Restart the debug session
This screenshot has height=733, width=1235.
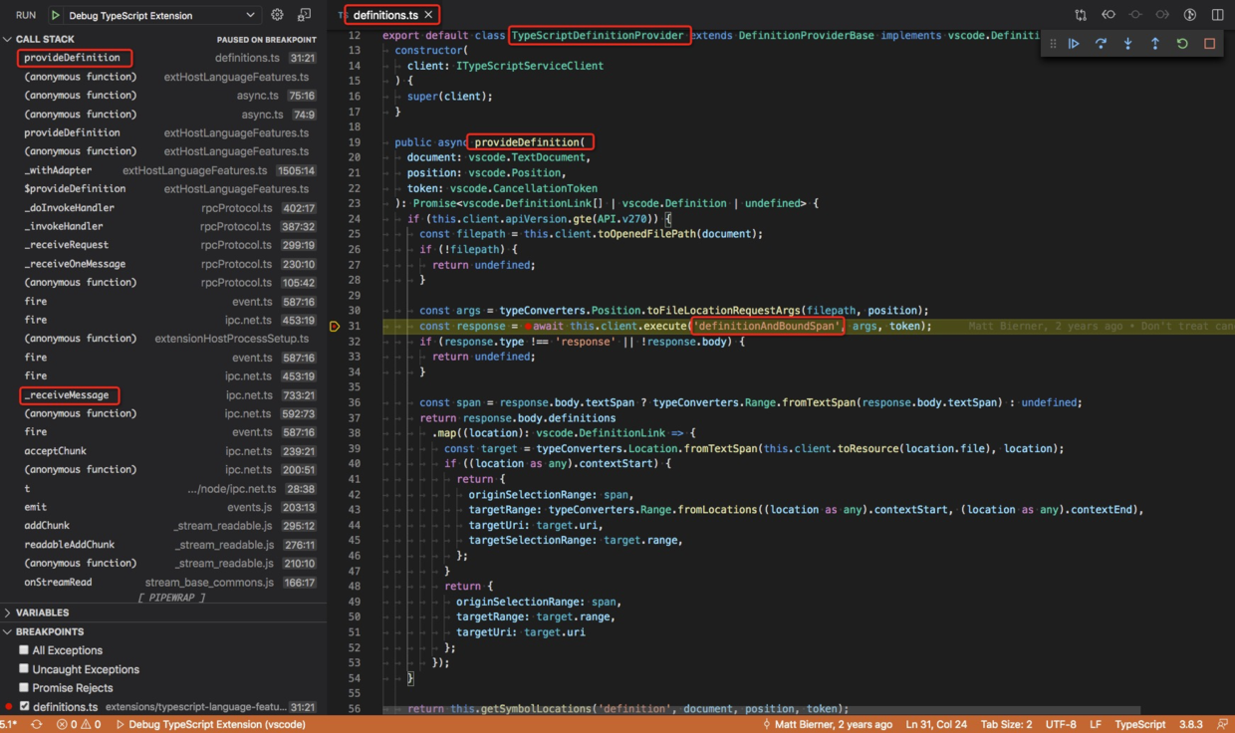1182,44
